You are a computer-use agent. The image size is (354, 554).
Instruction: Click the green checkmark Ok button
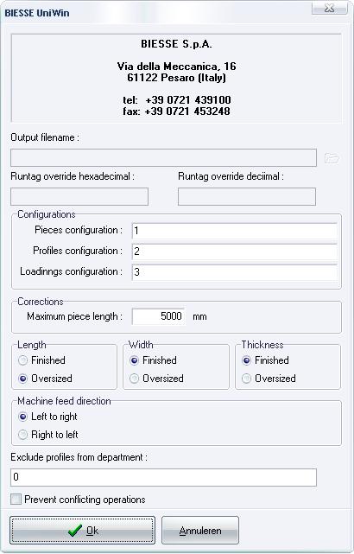point(82,530)
